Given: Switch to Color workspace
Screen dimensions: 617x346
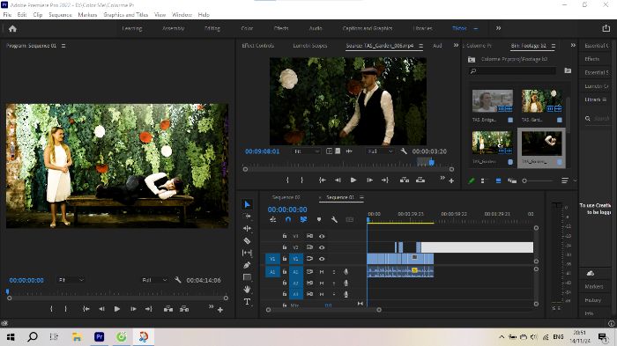Looking at the screenshot, I should click(x=247, y=28).
